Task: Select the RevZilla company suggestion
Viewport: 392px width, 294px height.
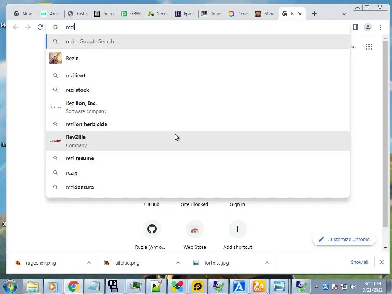Action: [x=198, y=141]
